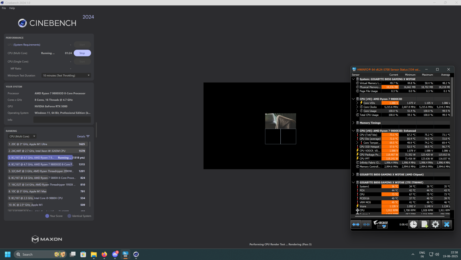Open the taskbar clock and date
Screen dimensions: 461x260
450,254
